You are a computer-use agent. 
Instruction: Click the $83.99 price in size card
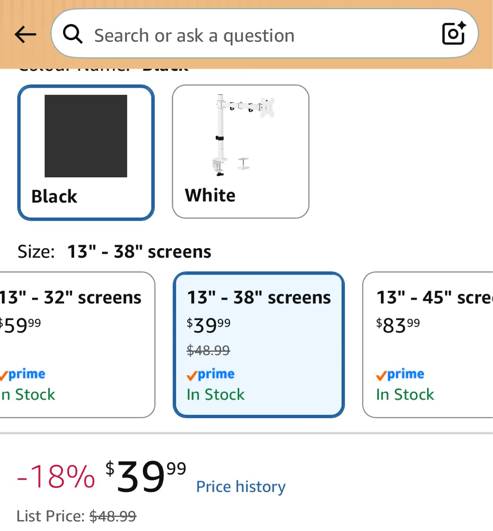[398, 325]
